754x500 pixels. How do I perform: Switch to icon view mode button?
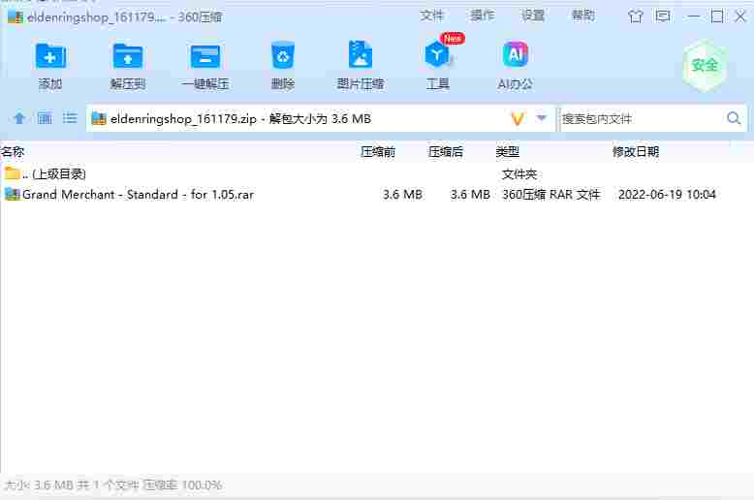click(45, 118)
